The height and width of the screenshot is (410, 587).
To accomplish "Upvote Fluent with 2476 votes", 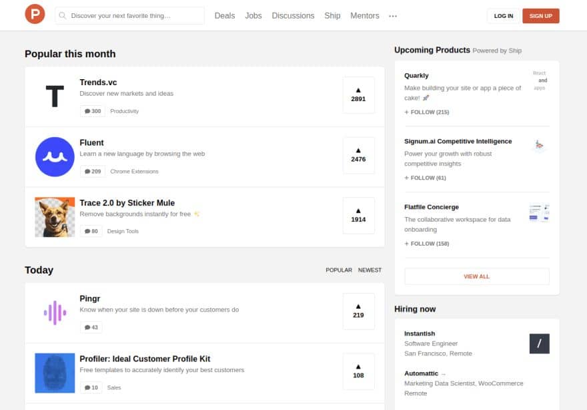I will pyautogui.click(x=358, y=155).
